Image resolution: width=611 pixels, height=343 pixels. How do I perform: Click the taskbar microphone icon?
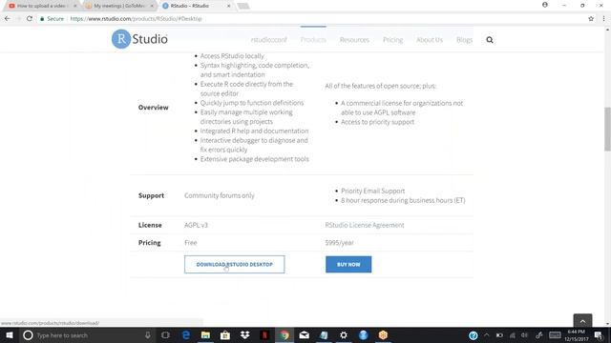[148, 335]
